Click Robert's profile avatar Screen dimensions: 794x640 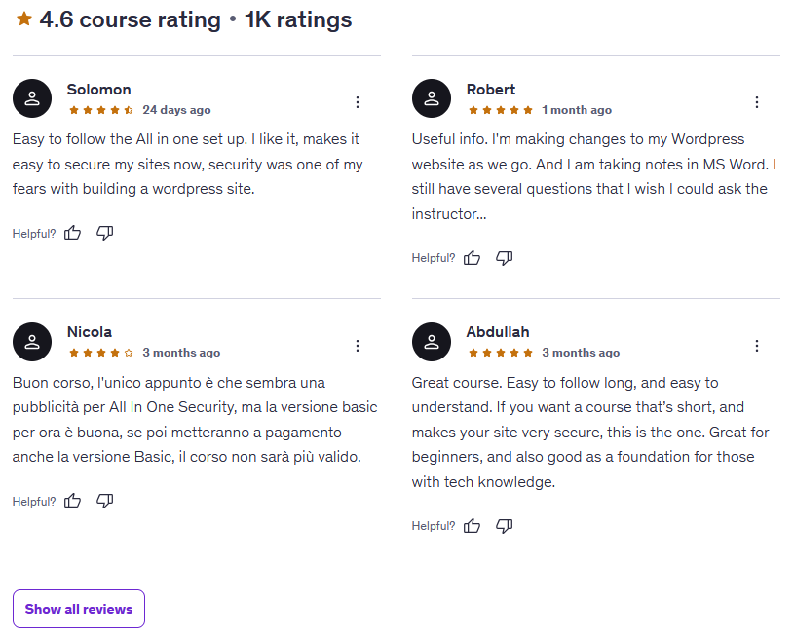point(432,98)
